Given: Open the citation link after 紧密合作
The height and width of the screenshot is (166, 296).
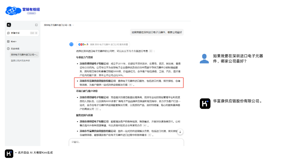Looking at the screenshot, I should pyautogui.click(x=145, y=125).
